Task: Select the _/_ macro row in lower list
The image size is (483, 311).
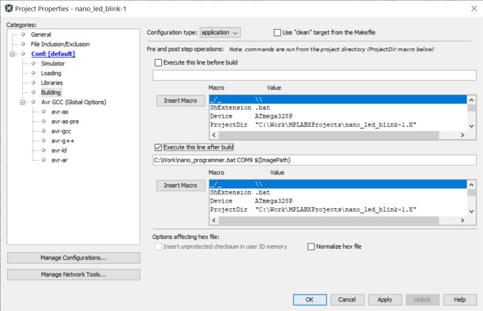Action: (337, 184)
